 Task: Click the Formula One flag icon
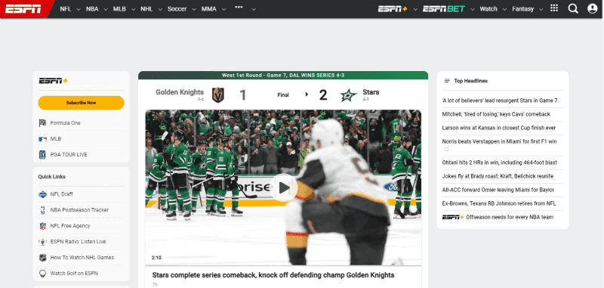[42, 123]
